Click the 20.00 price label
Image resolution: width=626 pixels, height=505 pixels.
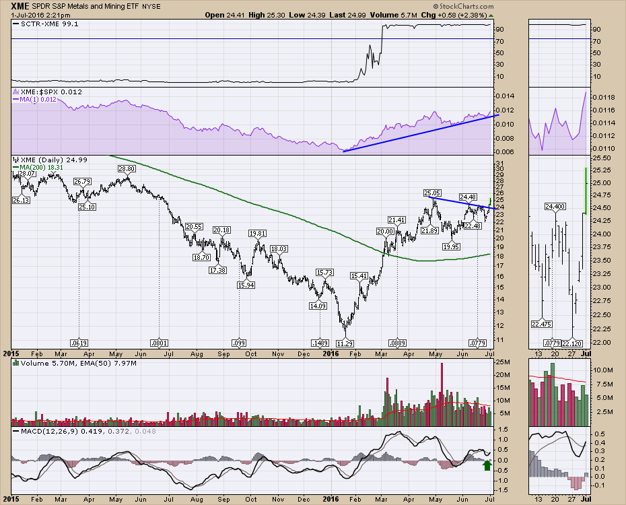385,232
